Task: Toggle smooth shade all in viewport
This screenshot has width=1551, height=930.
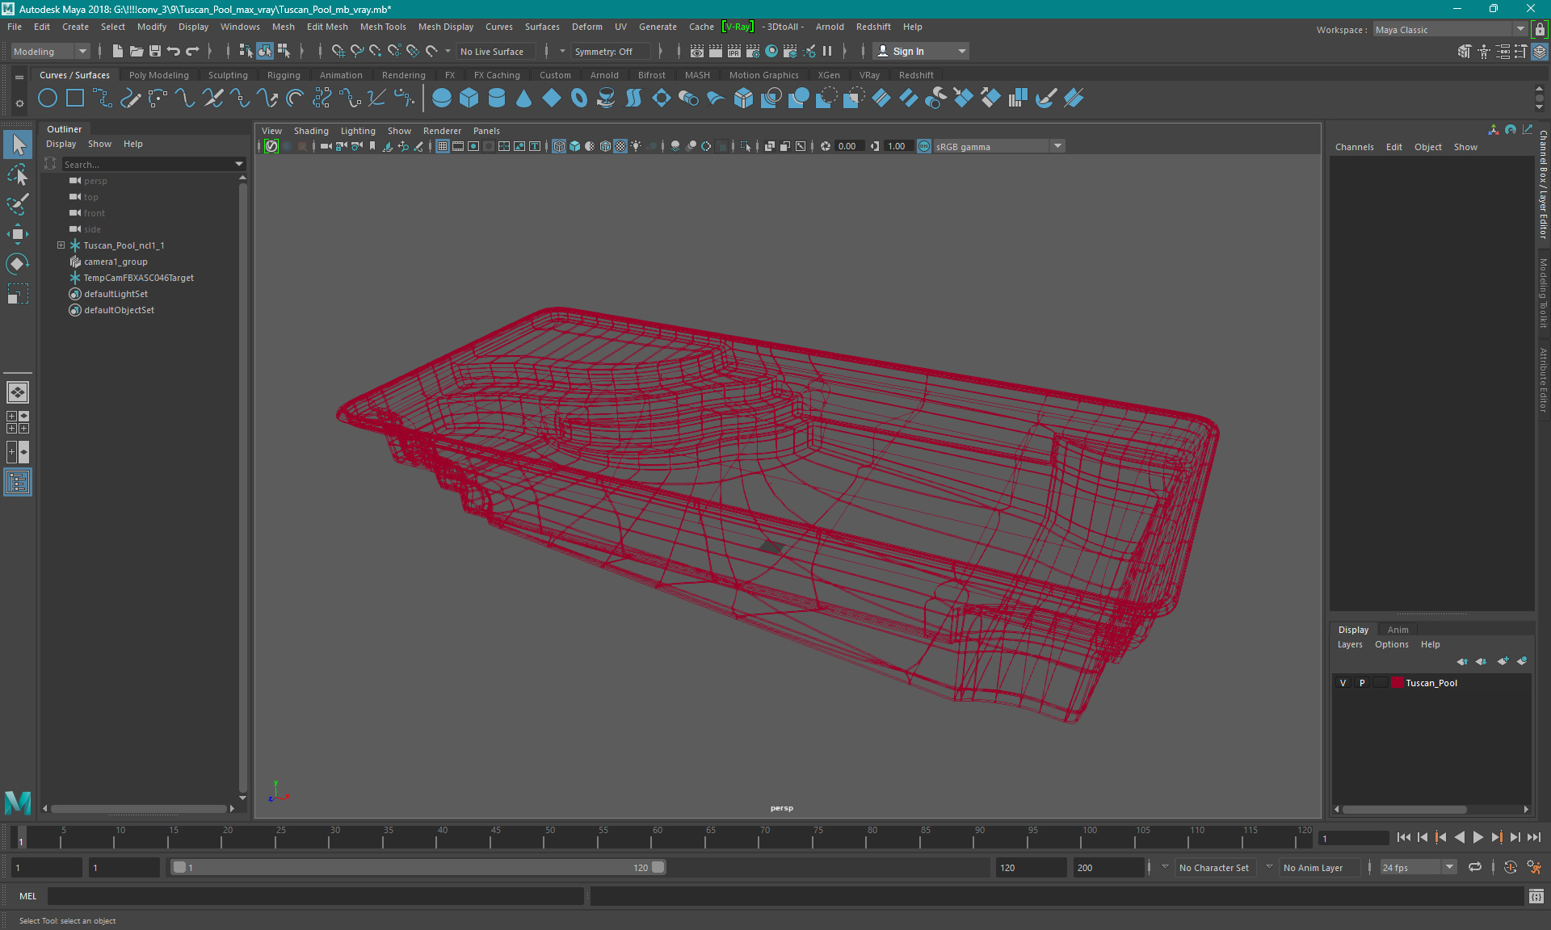Action: pyautogui.click(x=574, y=146)
